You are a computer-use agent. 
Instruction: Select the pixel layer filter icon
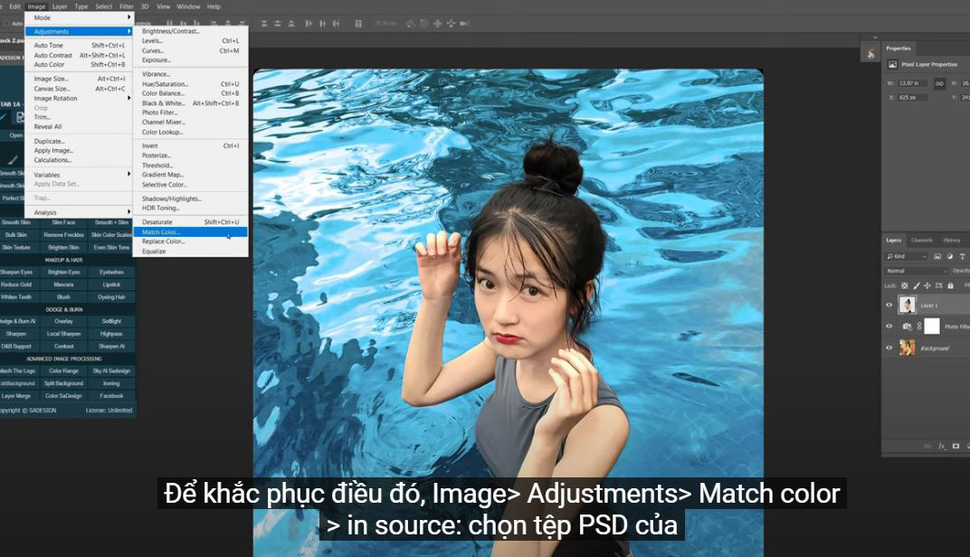click(x=937, y=256)
